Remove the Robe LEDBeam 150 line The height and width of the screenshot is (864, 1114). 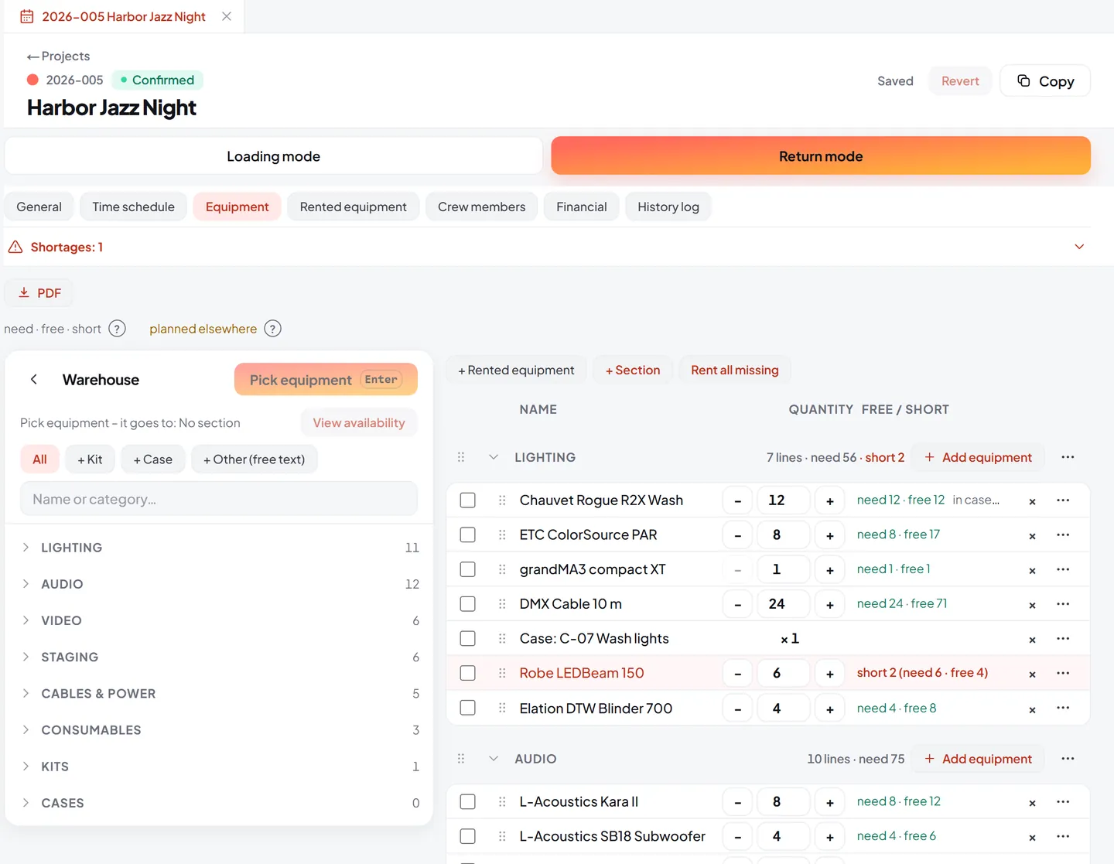(1032, 674)
